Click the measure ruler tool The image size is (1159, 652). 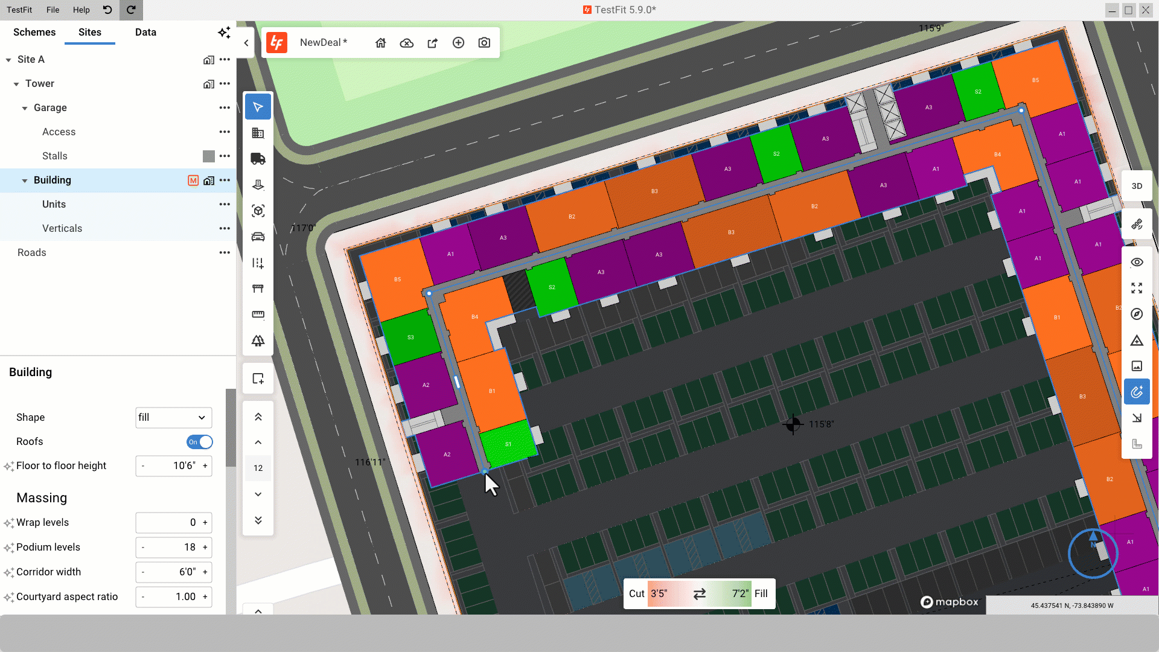[258, 315]
